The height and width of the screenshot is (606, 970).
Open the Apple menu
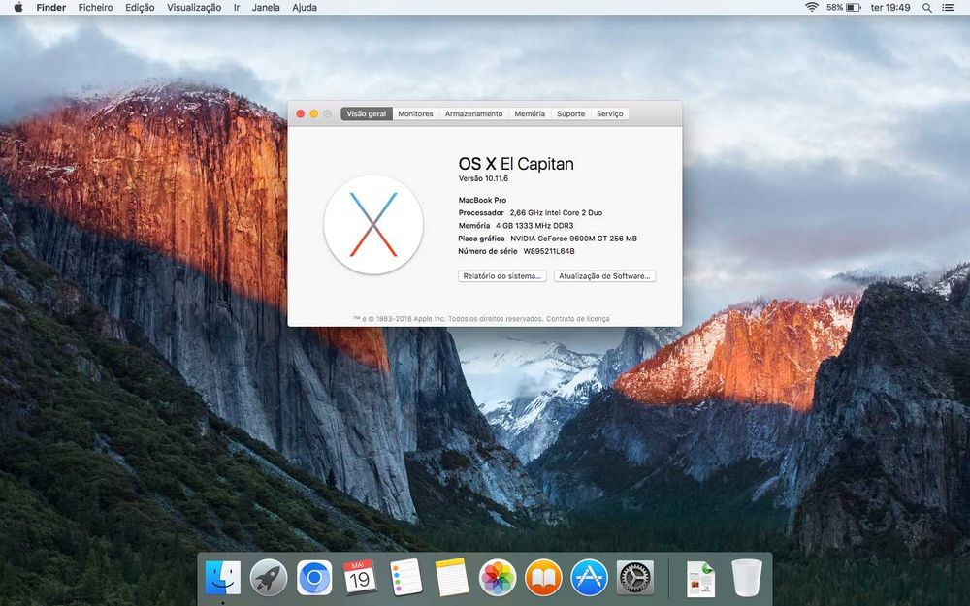pos(17,8)
